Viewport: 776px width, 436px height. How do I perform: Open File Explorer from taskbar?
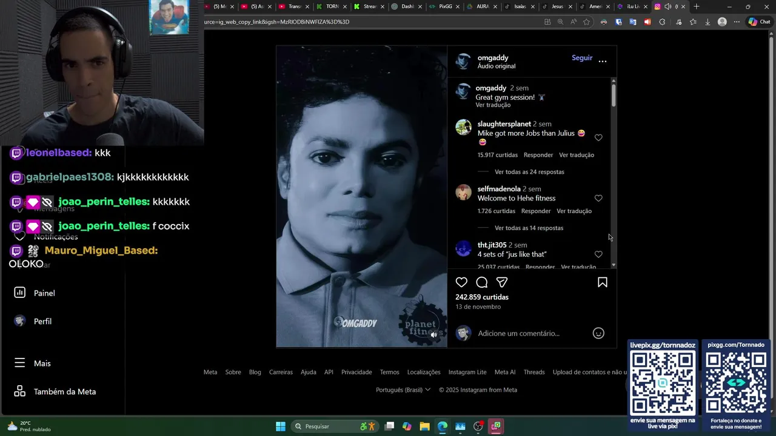pos(424,426)
